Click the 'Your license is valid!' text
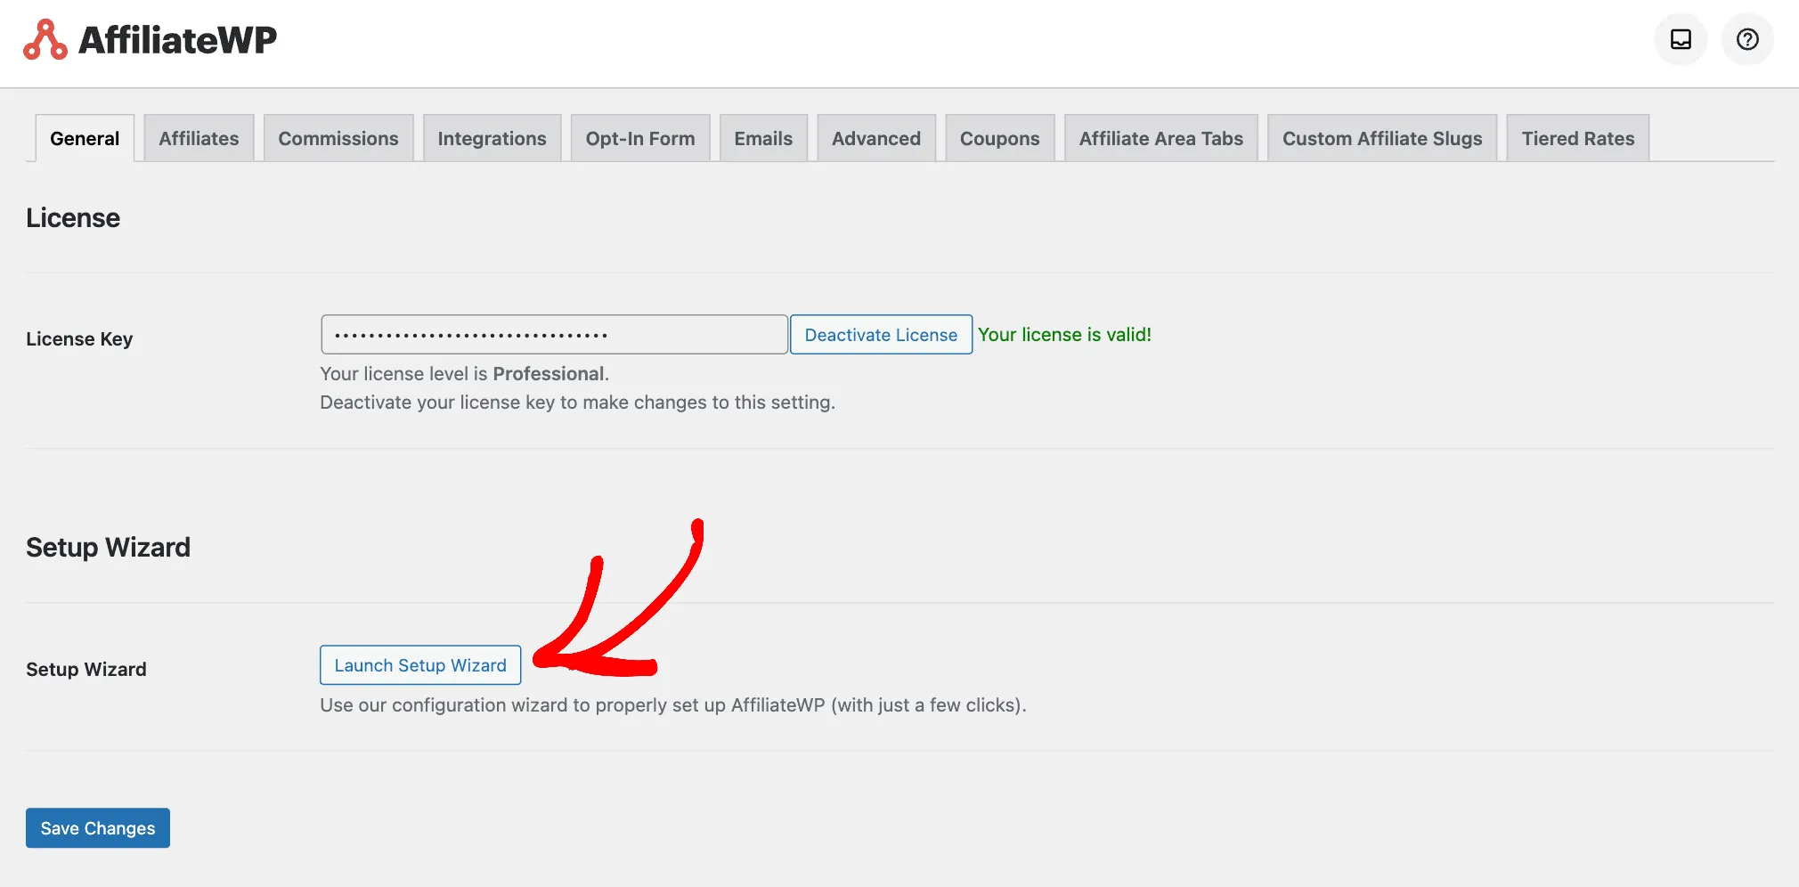Screen dimensions: 1799x887 [x=1064, y=335]
